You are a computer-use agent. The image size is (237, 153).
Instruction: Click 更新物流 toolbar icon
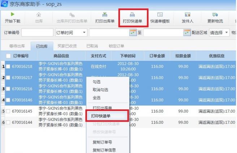(x=215, y=15)
